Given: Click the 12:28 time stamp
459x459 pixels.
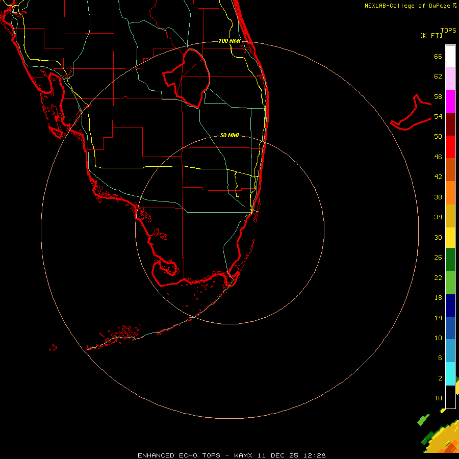Looking at the screenshot, I should tap(314, 455).
